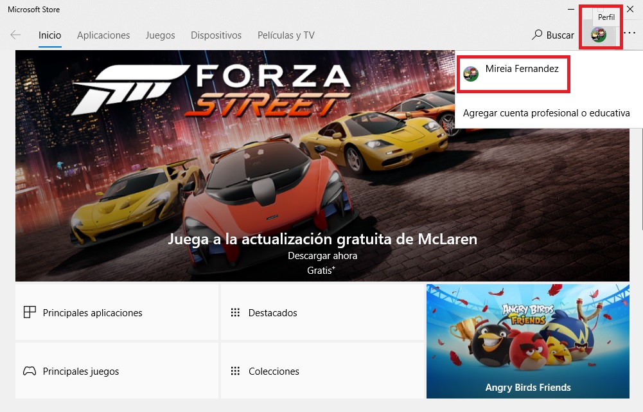Screen dimensions: 643x412
Task: Go to the Dispositivos tab
Action: pos(216,35)
